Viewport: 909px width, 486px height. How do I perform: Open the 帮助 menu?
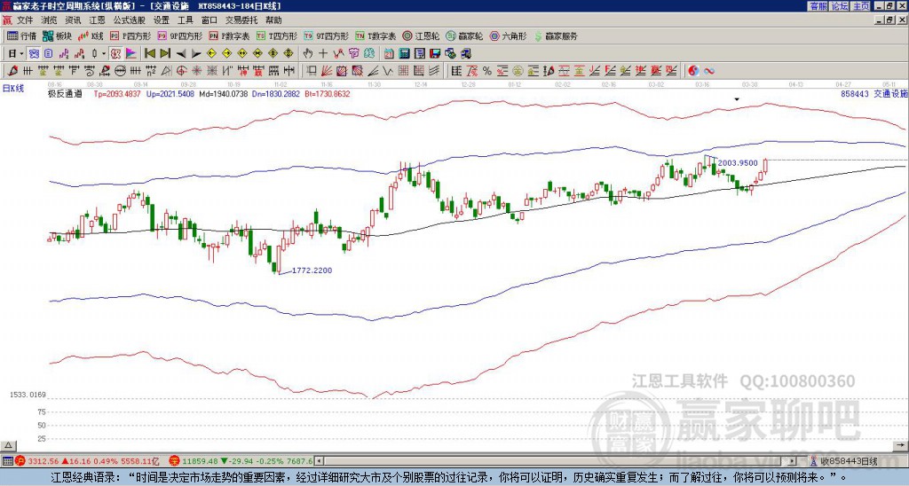click(x=273, y=20)
